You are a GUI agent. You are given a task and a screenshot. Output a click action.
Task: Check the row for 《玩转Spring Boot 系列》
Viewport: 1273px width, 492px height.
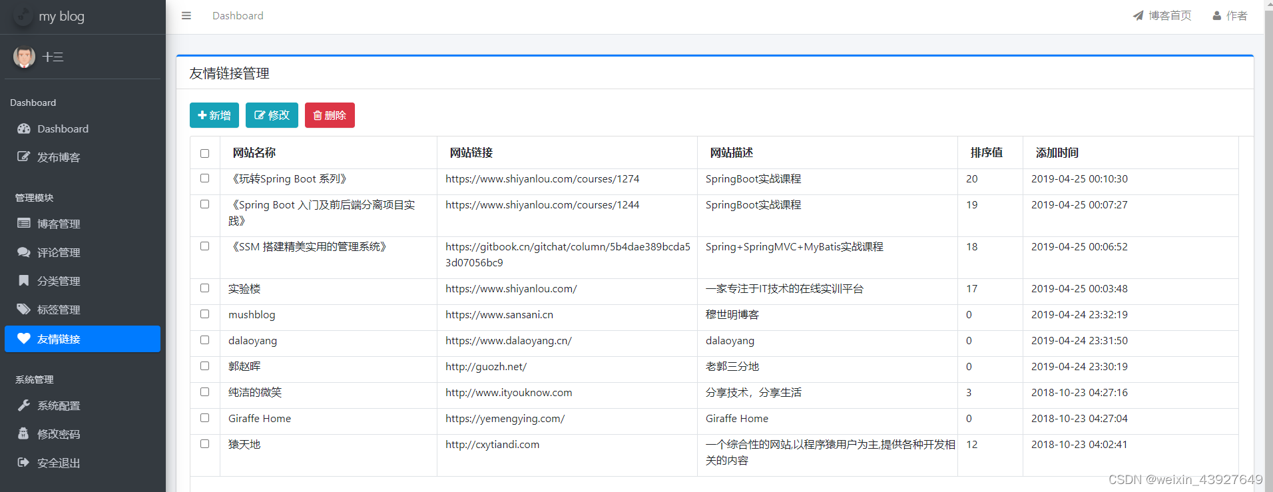click(205, 178)
